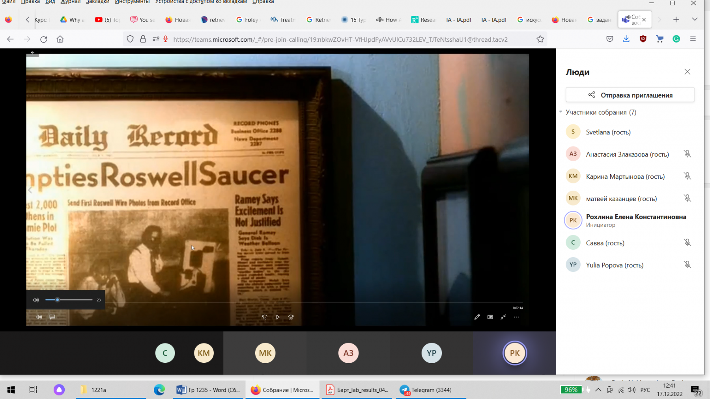Close the active Teams browser tab

pos(644,20)
